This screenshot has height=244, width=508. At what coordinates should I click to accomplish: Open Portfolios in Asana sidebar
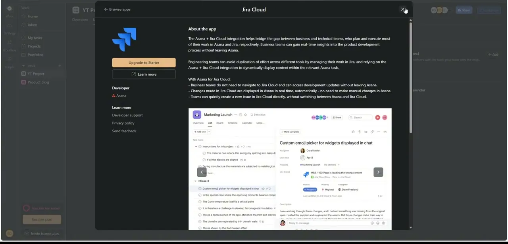(35, 55)
